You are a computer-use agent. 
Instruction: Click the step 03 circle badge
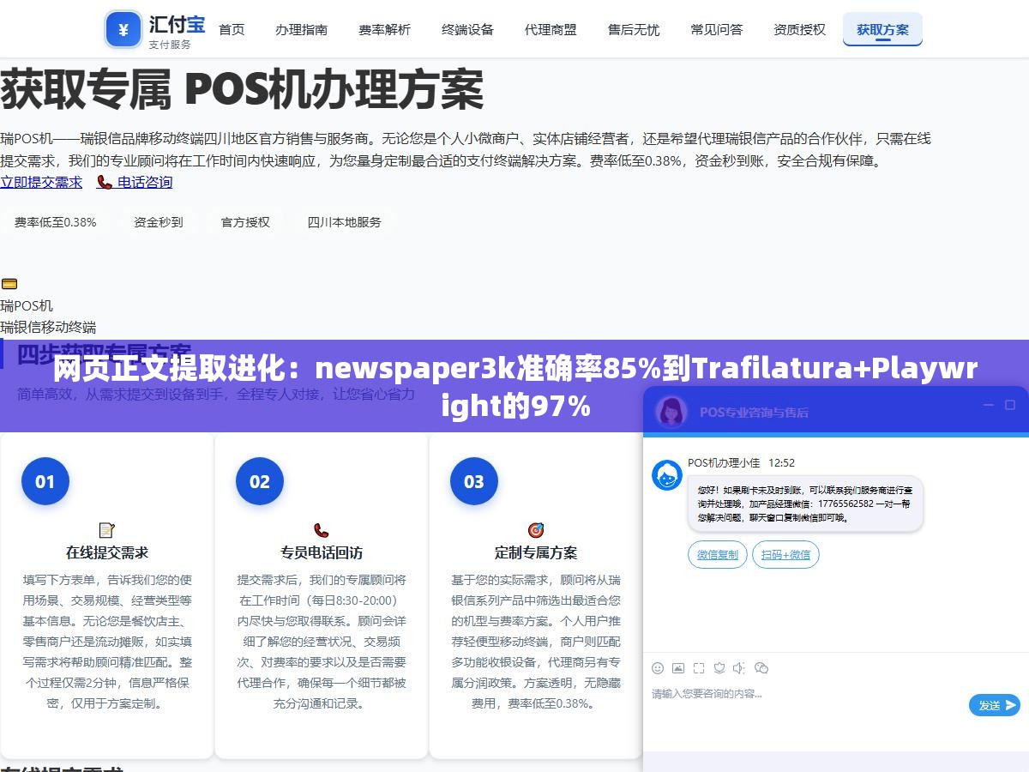click(x=474, y=481)
